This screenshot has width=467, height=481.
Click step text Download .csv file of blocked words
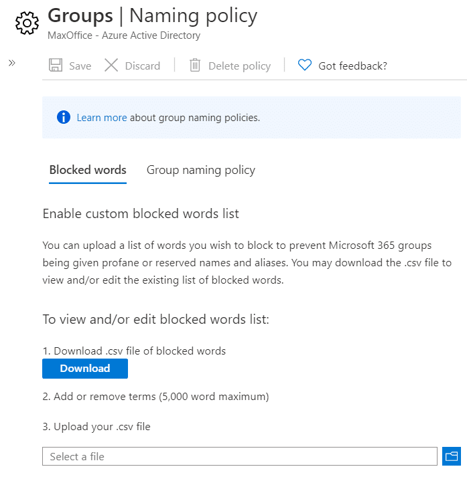(x=134, y=351)
